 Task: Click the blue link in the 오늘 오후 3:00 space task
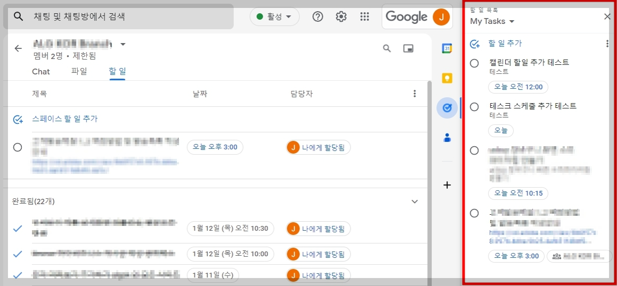[105, 166]
